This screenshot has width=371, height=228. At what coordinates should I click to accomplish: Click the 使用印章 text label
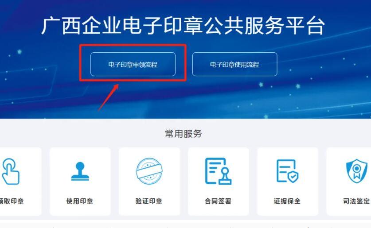80,201
